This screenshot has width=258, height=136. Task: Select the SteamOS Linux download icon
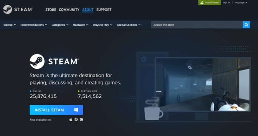[x=76, y=119]
